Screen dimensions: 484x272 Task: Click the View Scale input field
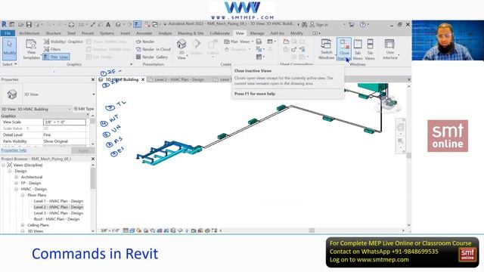pyautogui.click(x=64, y=122)
